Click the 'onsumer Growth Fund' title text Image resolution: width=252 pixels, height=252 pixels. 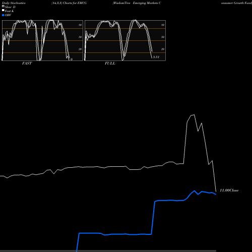[236, 3]
